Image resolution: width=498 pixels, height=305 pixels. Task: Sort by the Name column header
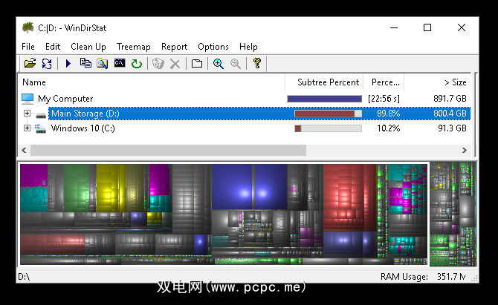[152, 82]
